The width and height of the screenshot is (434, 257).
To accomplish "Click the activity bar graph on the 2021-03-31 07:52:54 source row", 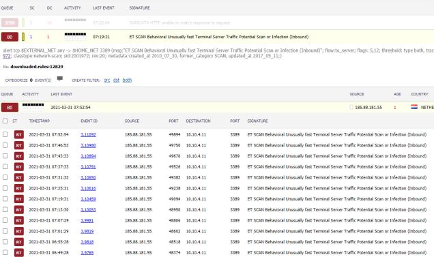I will [x=33, y=107].
